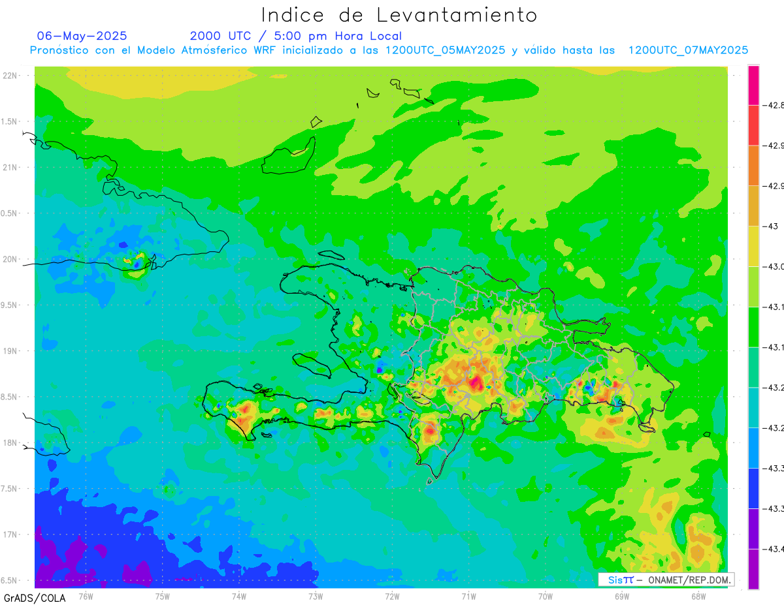Screen dimensions: 784x605
Task: Click the '9.5N' latitude label
Action: 10,305
